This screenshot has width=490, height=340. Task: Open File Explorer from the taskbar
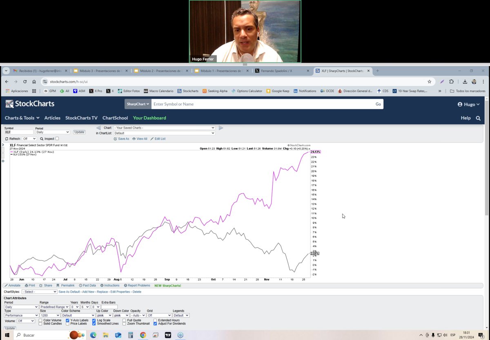pyautogui.click(x=106, y=335)
